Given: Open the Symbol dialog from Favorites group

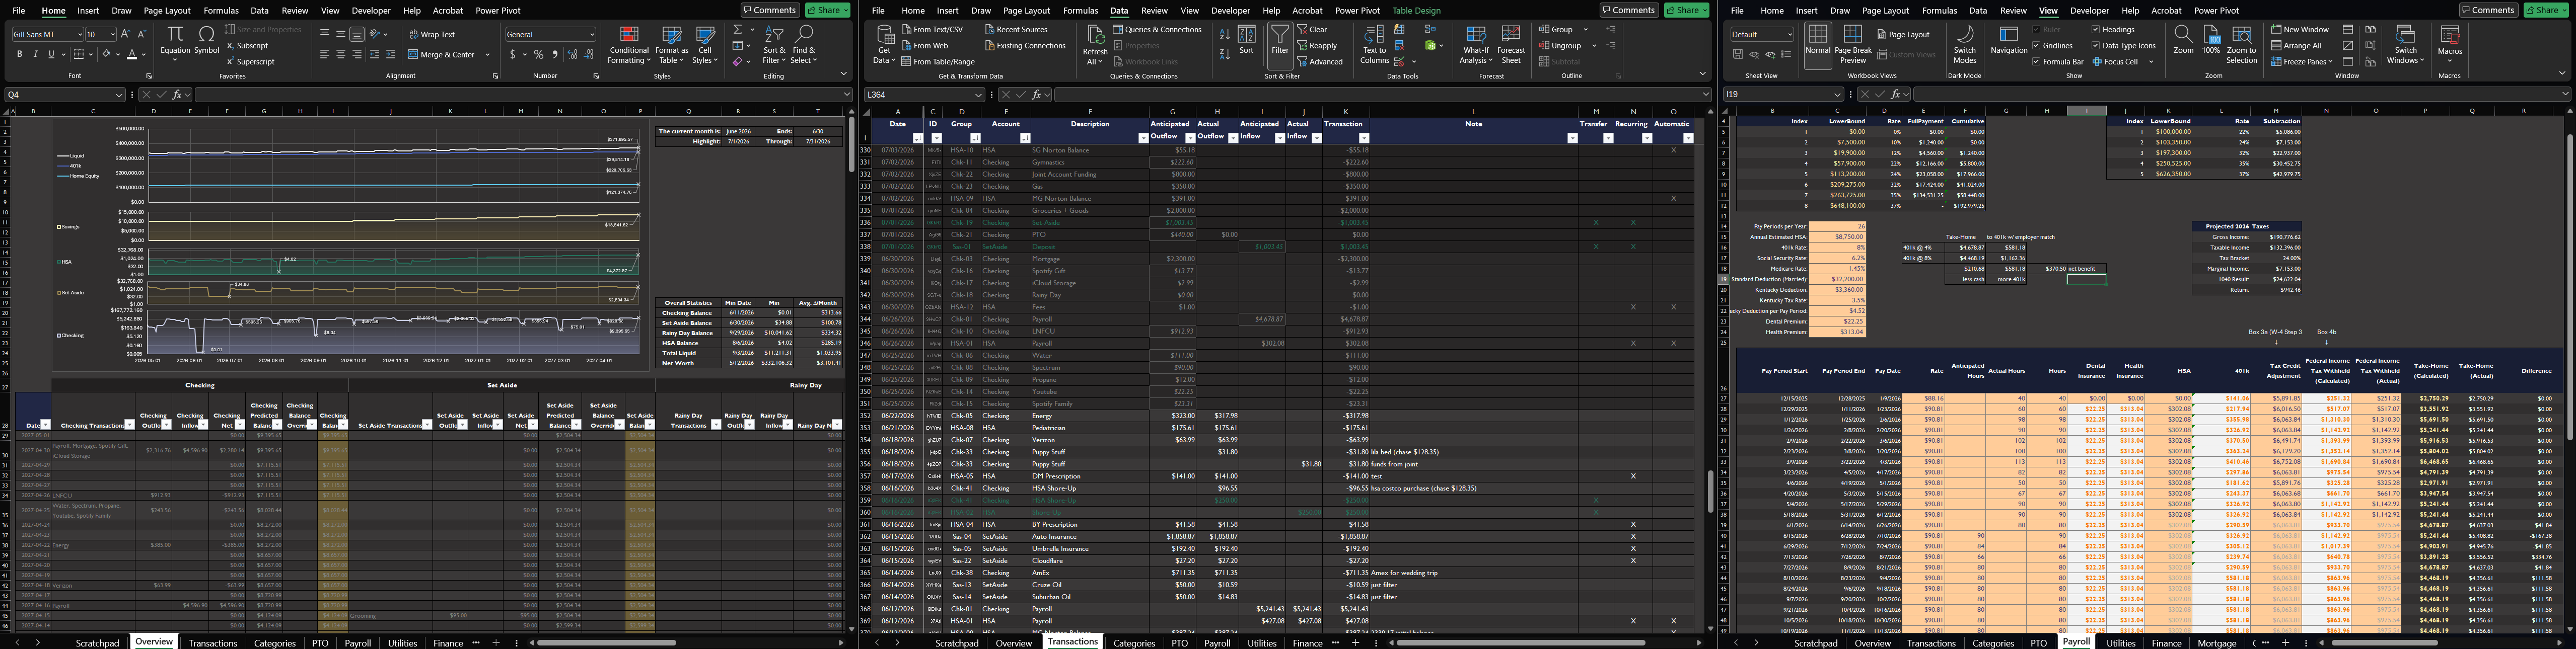Looking at the screenshot, I should pos(206,41).
